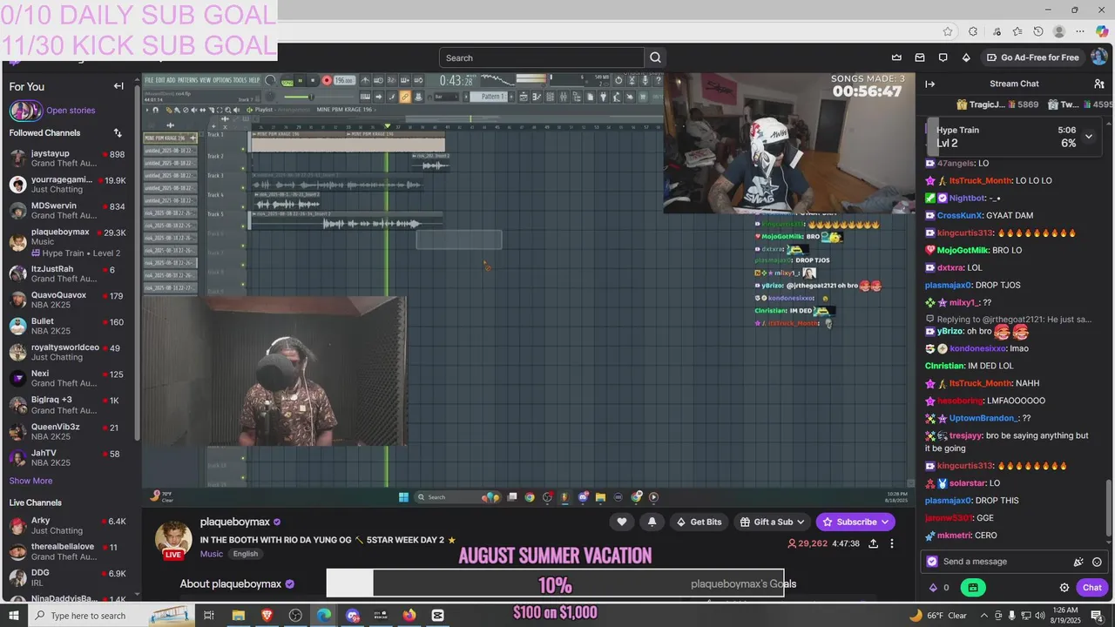Open the chat settings gear icon

click(x=1064, y=588)
